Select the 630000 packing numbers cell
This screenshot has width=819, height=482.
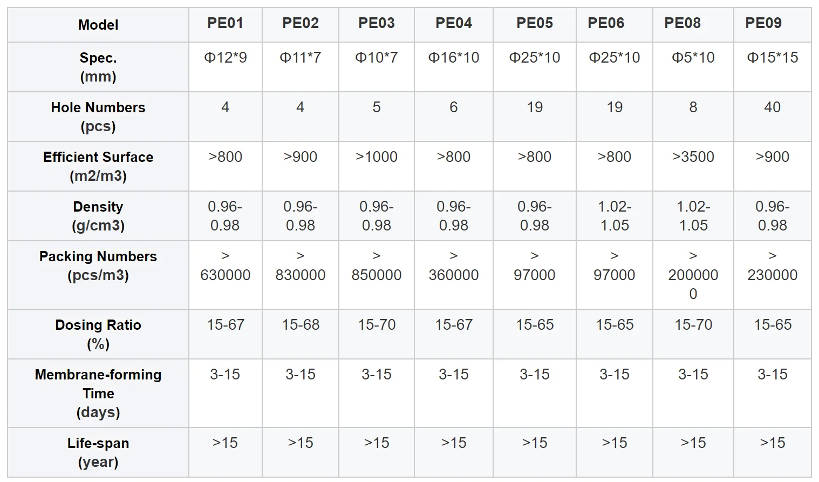coord(225,275)
